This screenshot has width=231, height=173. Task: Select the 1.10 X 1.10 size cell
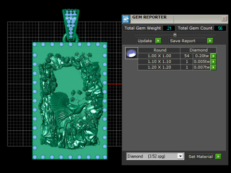pos(159,62)
